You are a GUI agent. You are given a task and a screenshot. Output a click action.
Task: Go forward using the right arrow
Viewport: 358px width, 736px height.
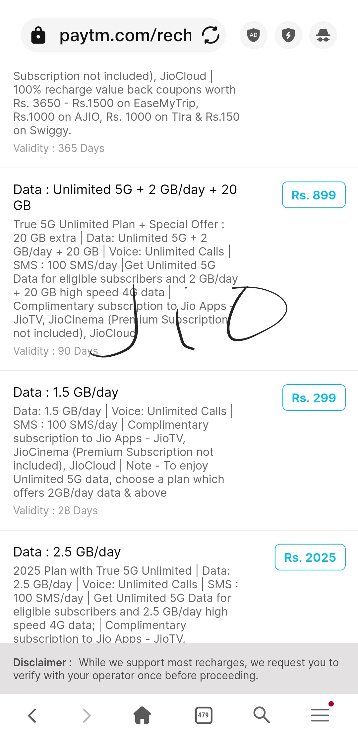pos(87,715)
